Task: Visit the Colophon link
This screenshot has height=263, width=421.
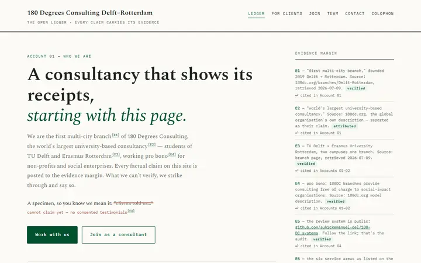Action: [x=382, y=13]
